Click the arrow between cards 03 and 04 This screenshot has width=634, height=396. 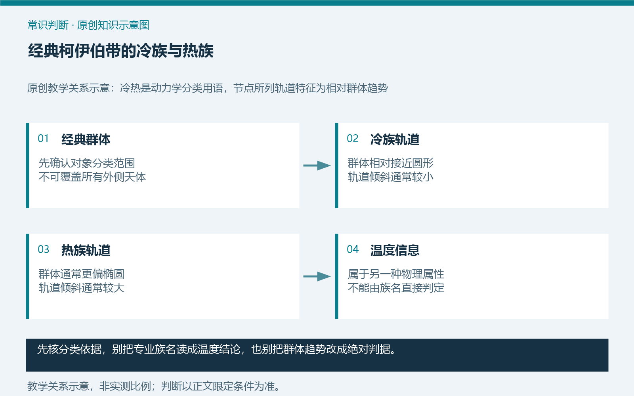point(317,276)
